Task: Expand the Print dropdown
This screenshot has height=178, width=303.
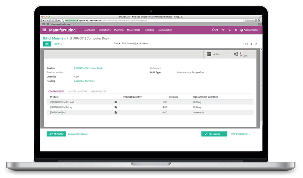Action: point(117,43)
